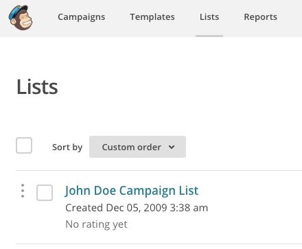Click the Created Dec 05, 2009 date text
The width and height of the screenshot is (302, 249).
tap(137, 208)
